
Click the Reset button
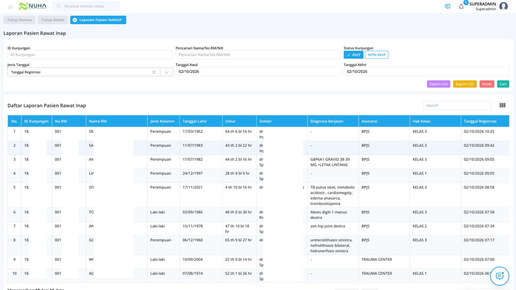click(487, 84)
